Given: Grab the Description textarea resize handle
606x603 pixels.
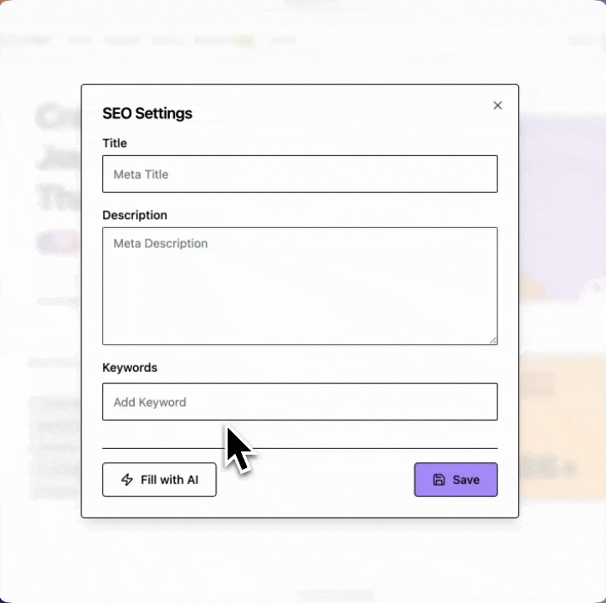Looking at the screenshot, I should pos(493,340).
